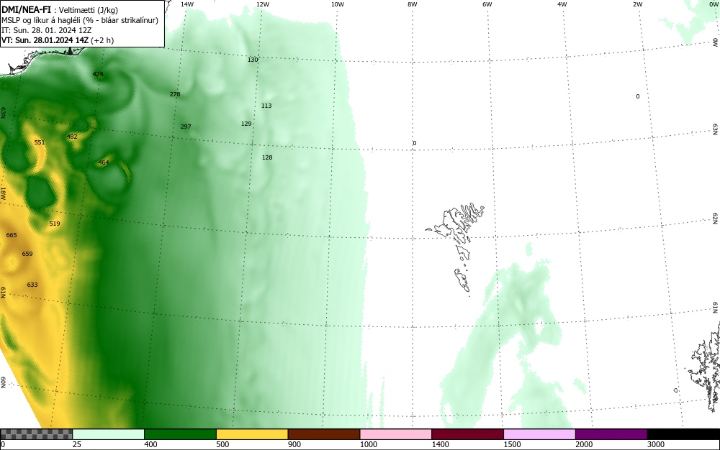Click the 0W longitude label

(x=713, y=4)
